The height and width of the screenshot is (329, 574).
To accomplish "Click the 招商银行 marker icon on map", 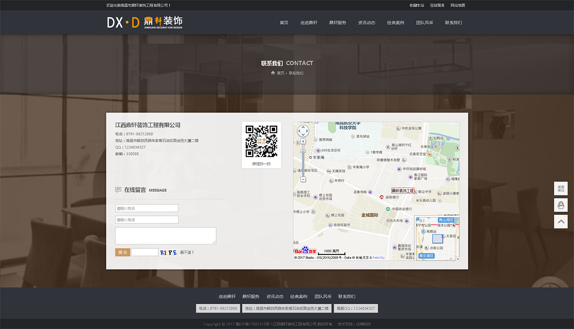I will pos(381,197).
